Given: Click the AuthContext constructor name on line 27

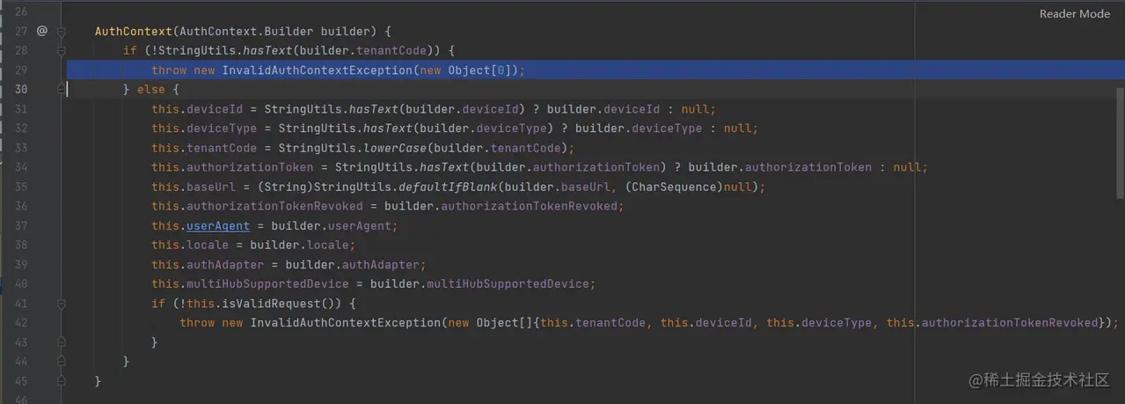Looking at the screenshot, I should tap(134, 31).
